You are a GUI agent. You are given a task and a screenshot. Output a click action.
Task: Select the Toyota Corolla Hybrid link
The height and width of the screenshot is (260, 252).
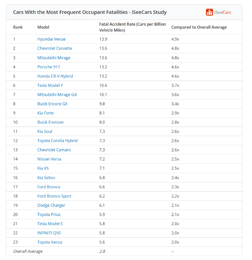point(57,140)
